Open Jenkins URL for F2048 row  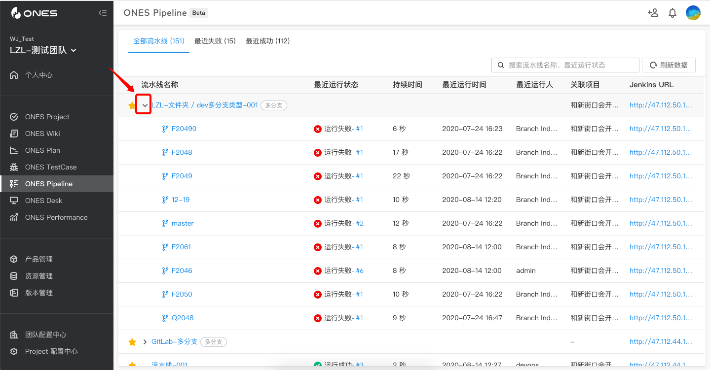[661, 152]
